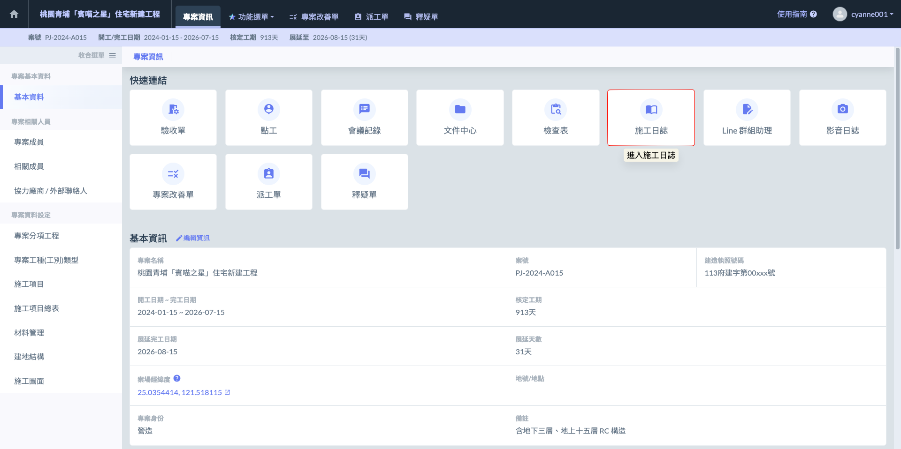
Task: Click the 編輯資訊 edit link
Action: (193, 238)
